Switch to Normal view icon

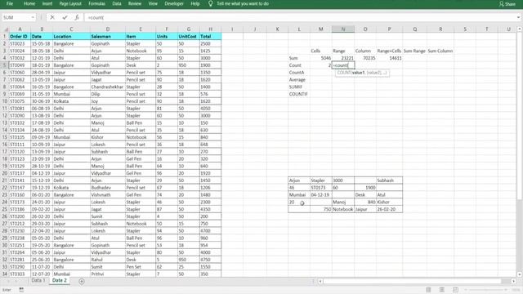tap(428, 290)
